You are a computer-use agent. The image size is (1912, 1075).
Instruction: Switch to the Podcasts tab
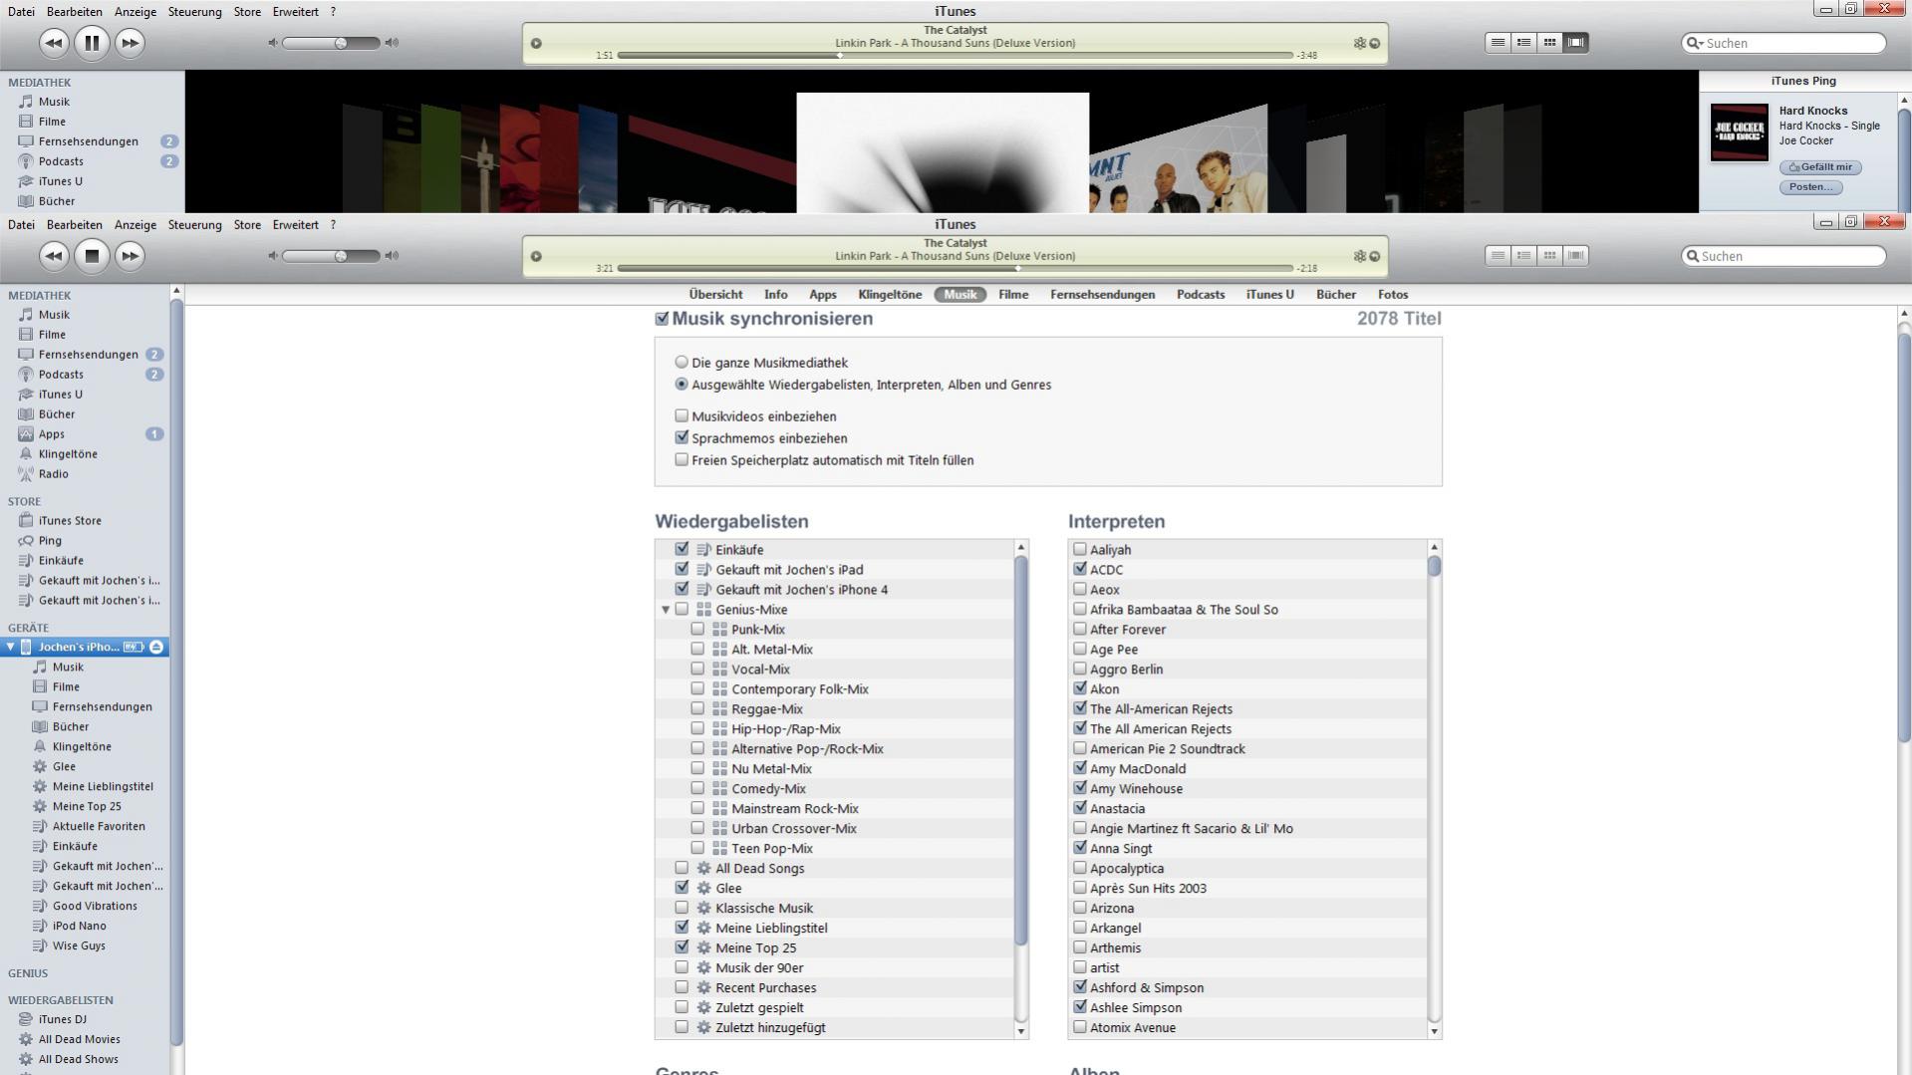coord(1200,295)
